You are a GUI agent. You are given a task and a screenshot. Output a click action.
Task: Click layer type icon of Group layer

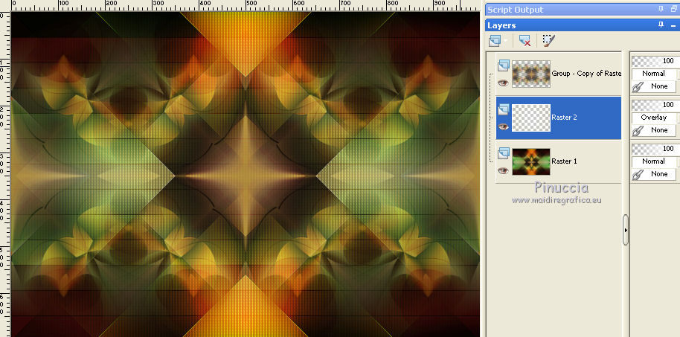click(504, 65)
